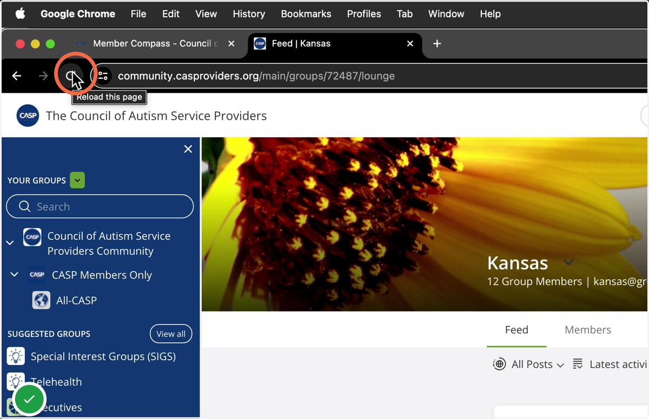
Task: Collapse Council of Autism Service Providers Community
Action: 10,243
